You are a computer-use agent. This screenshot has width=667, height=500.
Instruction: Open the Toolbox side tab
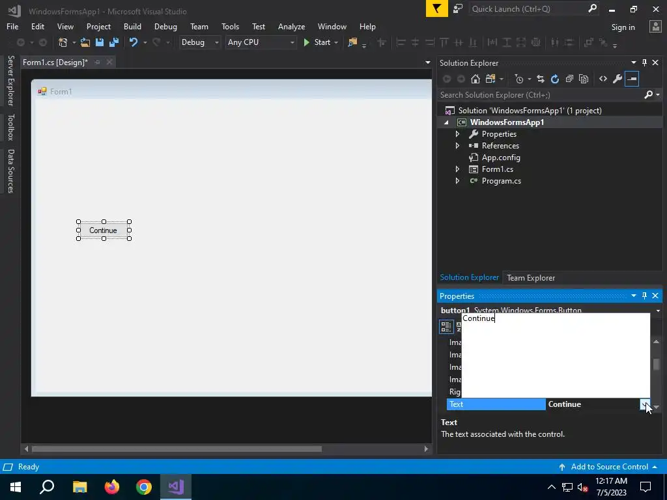pyautogui.click(x=10, y=127)
